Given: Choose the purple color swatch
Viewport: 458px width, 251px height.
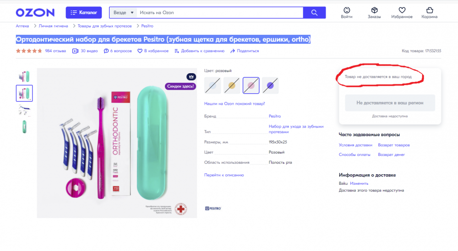Looking at the screenshot, I should (270, 85).
